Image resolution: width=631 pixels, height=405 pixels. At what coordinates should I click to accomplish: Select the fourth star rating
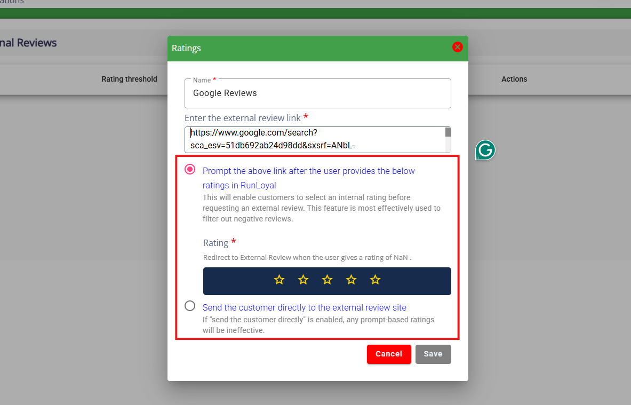point(352,280)
